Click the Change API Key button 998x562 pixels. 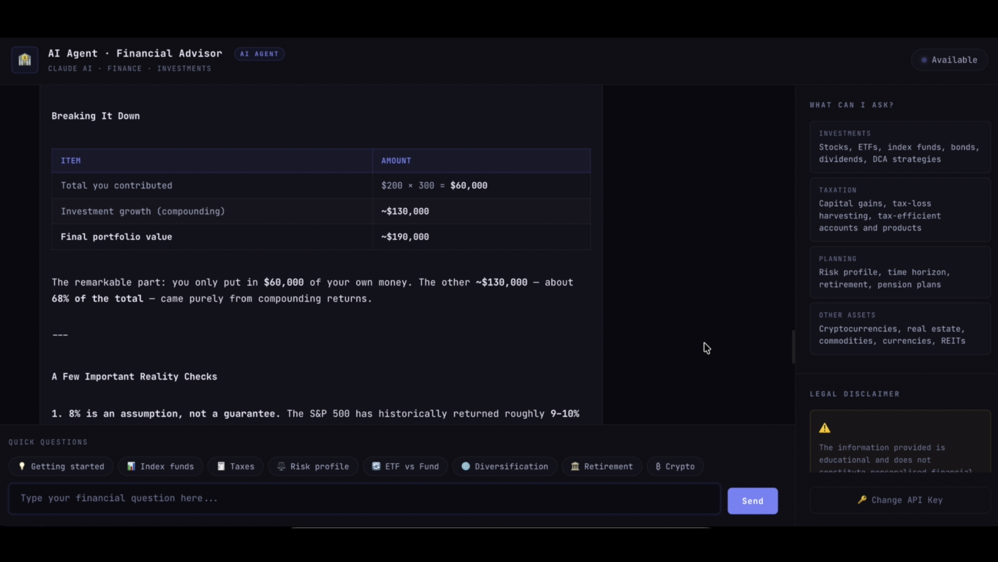pos(900,500)
